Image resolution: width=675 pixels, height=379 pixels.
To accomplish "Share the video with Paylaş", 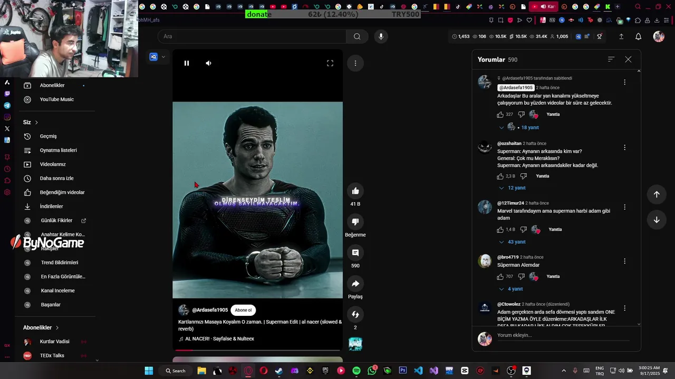I will tap(355, 284).
